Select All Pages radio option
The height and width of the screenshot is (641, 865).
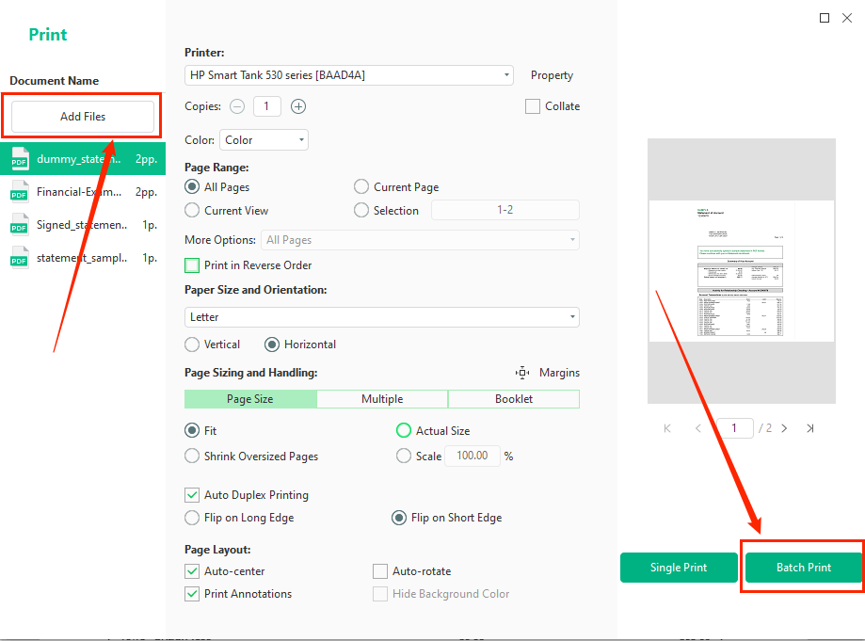[x=192, y=187]
